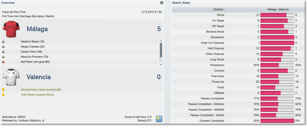The width and height of the screenshot is (307, 126).
Task: Click yellow card icon next to Mouhamadou Dabo
Action: point(3,90)
